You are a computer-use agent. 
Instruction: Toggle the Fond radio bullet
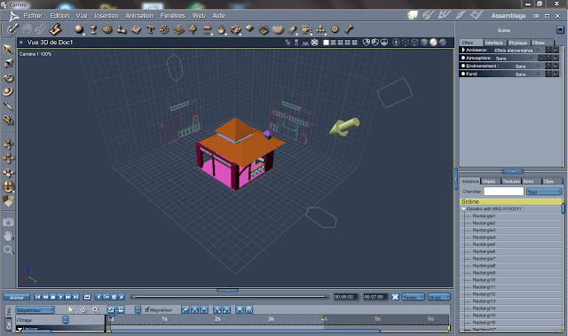(x=463, y=74)
